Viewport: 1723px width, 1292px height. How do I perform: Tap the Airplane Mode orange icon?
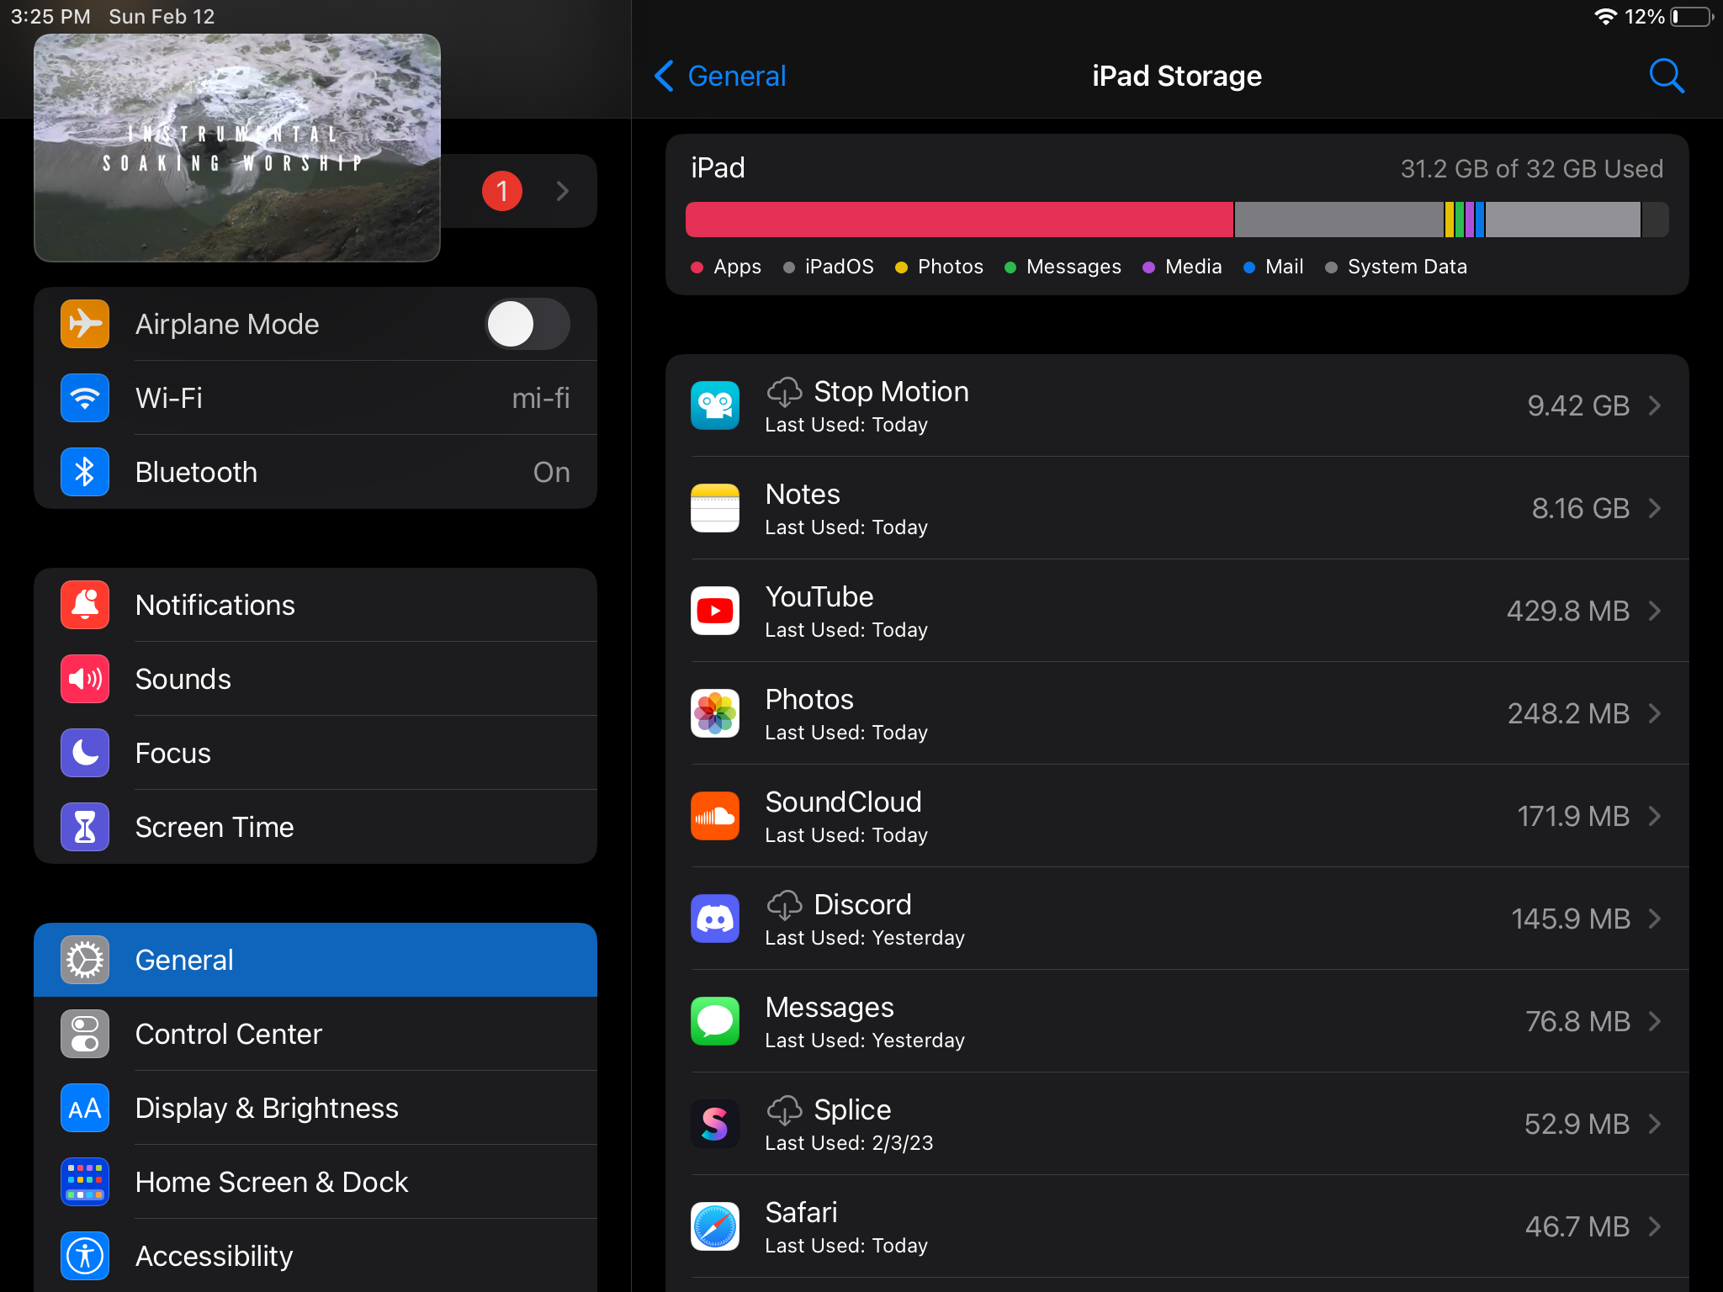[x=85, y=324]
